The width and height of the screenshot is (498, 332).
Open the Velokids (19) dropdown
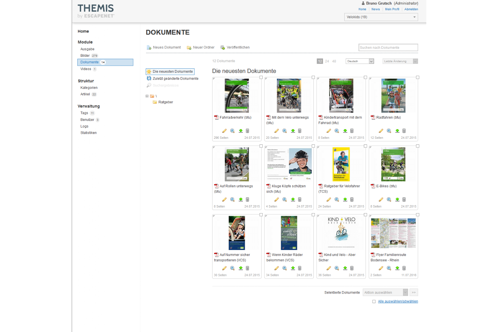click(x=381, y=17)
